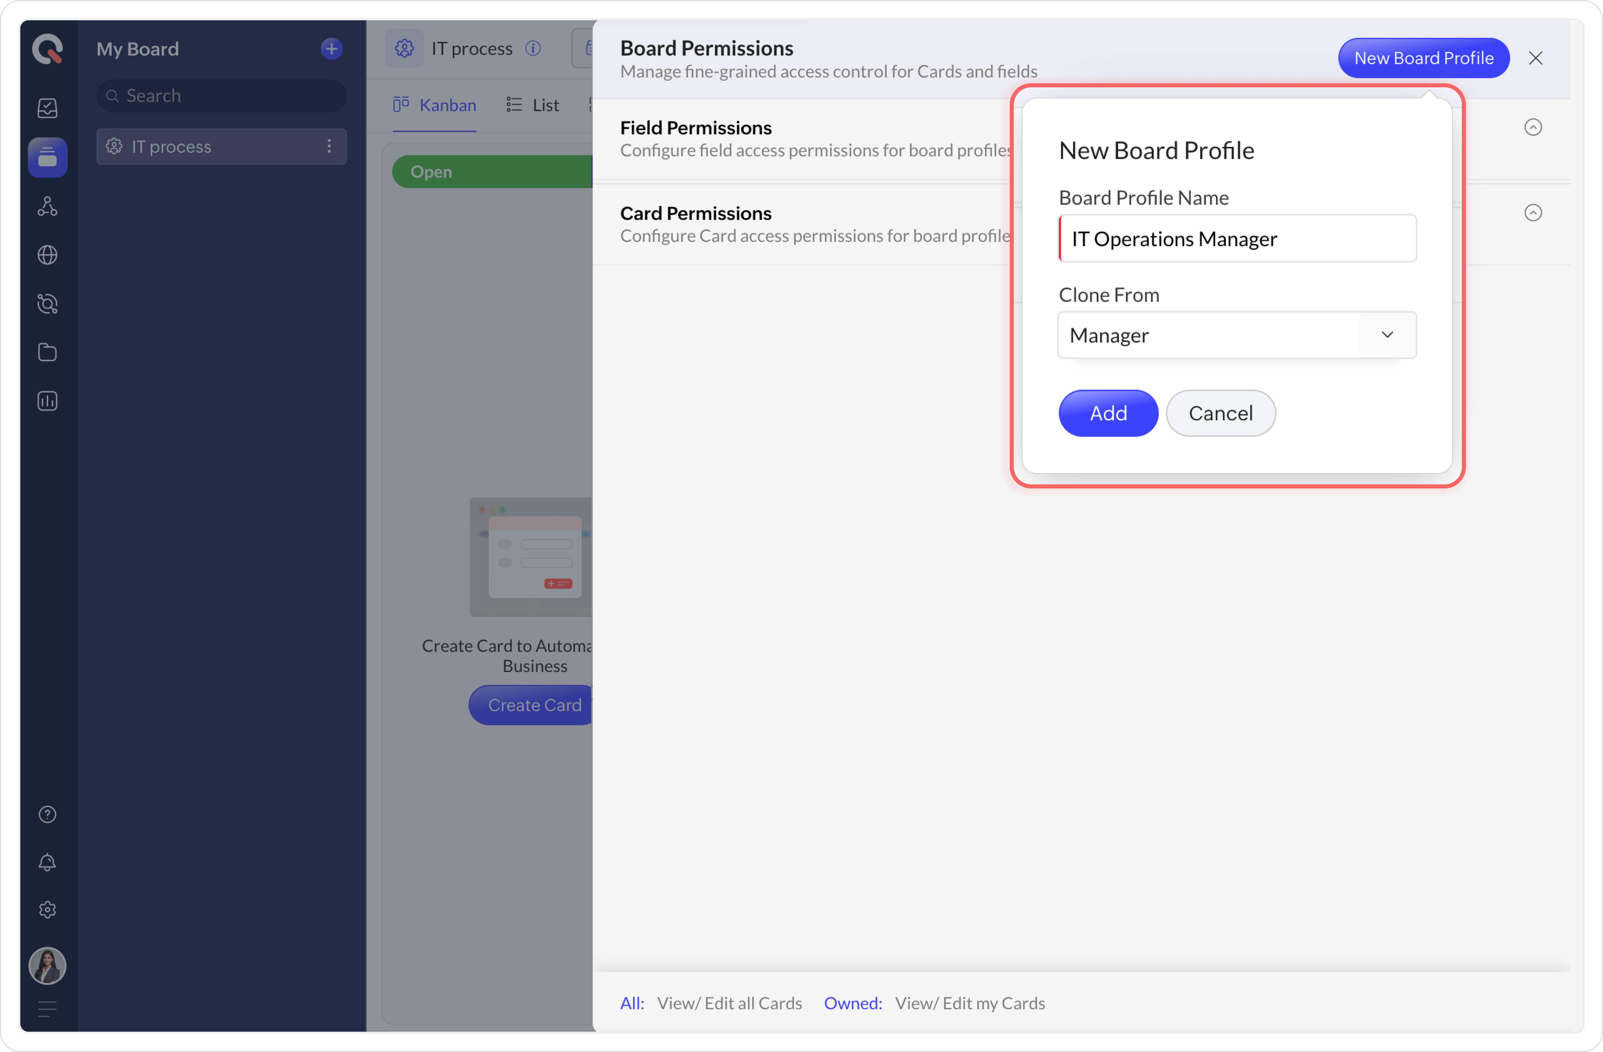Image resolution: width=1603 pixels, height=1052 pixels.
Task: Click the Cancel button
Action: pyautogui.click(x=1220, y=413)
